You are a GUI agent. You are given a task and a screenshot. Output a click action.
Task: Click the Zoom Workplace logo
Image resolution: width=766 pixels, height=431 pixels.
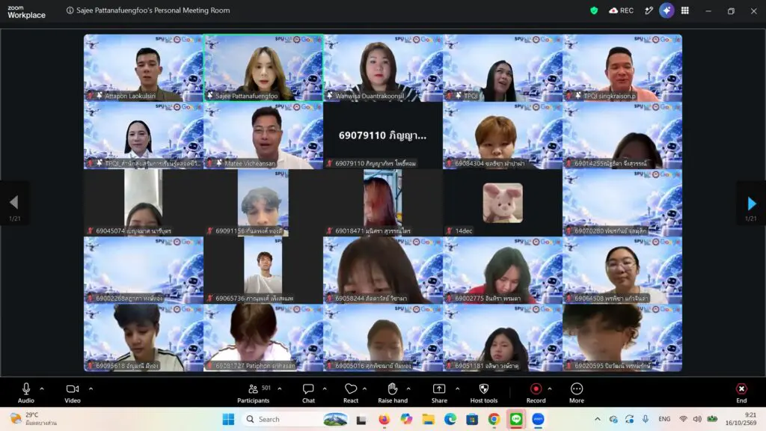[26, 12]
